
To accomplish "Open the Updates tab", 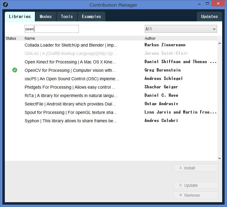I will (x=209, y=17).
